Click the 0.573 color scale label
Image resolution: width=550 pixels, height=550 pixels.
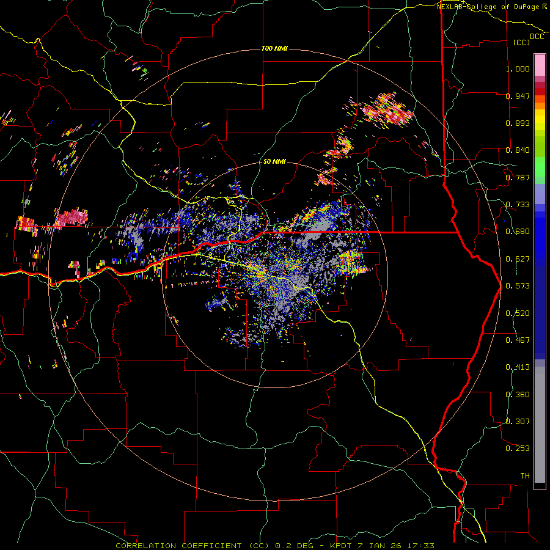518,286
